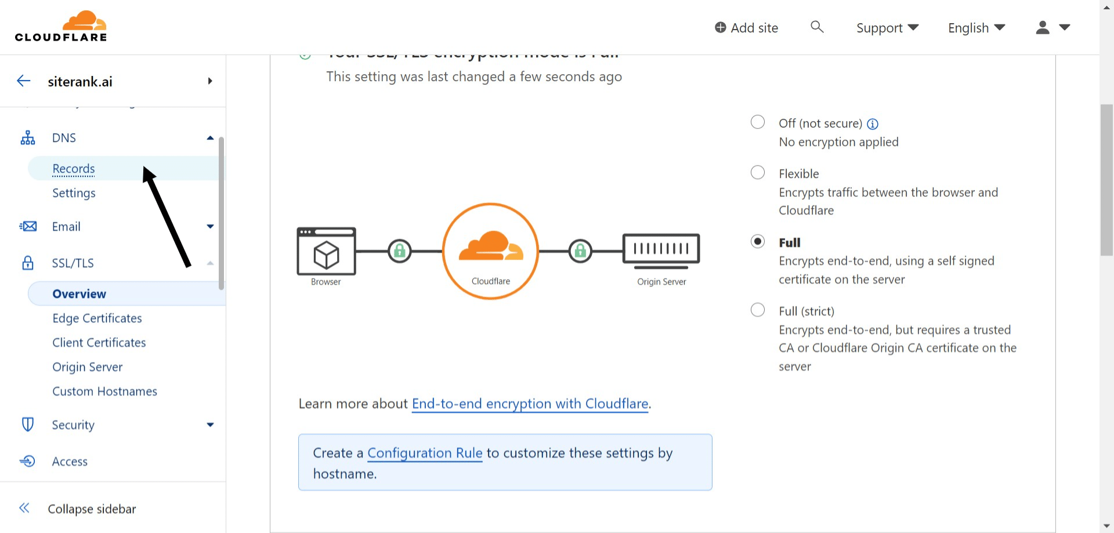
Task: Click the Email envelope icon
Action: tap(28, 227)
